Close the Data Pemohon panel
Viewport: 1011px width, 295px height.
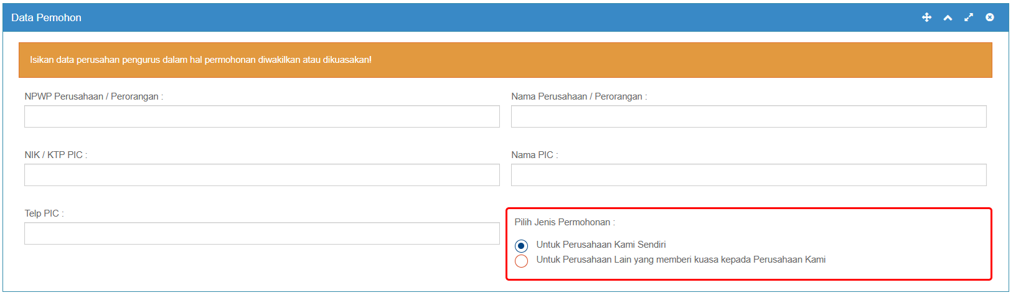click(x=990, y=17)
